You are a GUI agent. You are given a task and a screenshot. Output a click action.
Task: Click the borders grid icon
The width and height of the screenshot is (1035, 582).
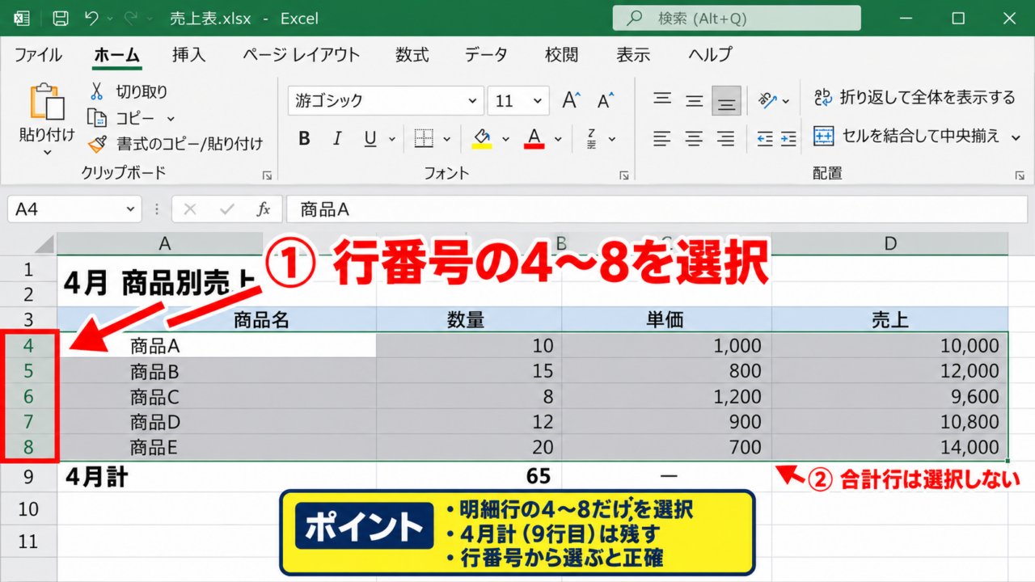[x=424, y=139]
